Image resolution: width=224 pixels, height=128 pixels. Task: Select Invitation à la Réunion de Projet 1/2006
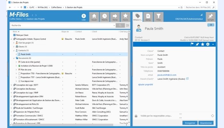[x=37, y=66]
